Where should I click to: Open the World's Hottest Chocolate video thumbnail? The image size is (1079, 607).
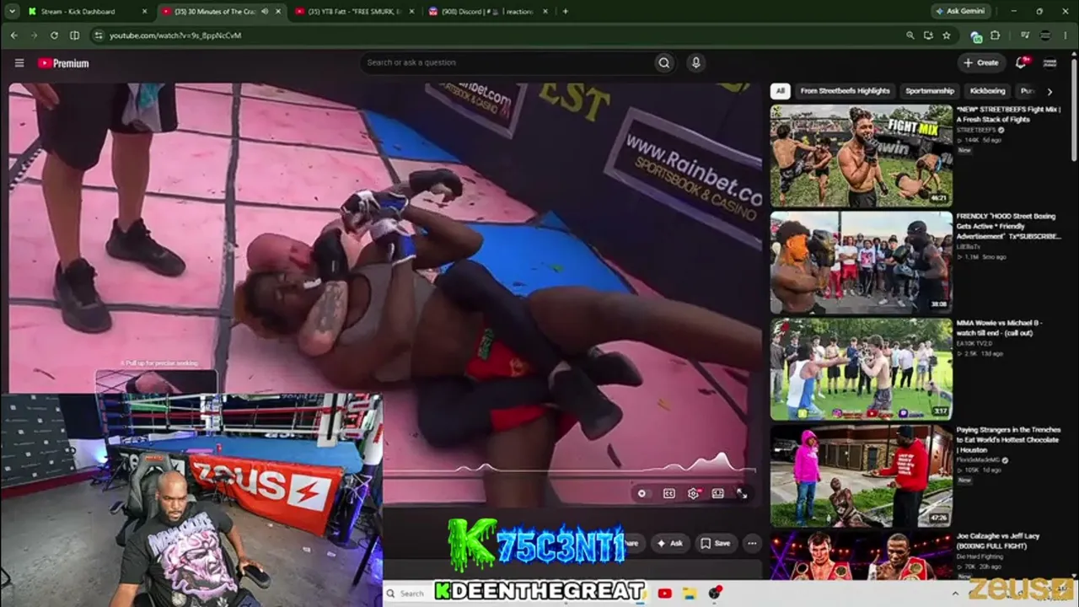point(862,475)
